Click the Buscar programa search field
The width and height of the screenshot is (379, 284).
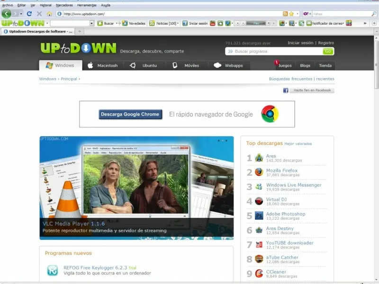tap(274, 51)
